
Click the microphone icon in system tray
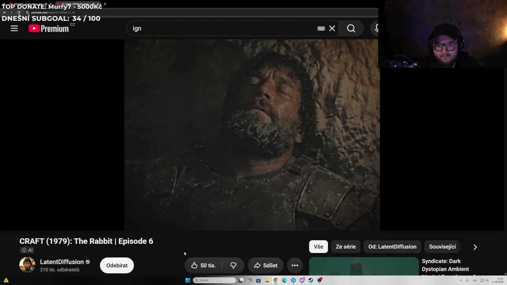coord(467,280)
